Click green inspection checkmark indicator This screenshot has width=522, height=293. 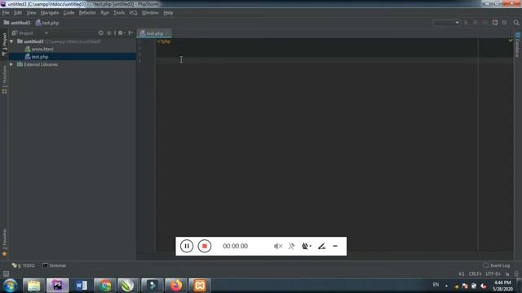pos(511,41)
